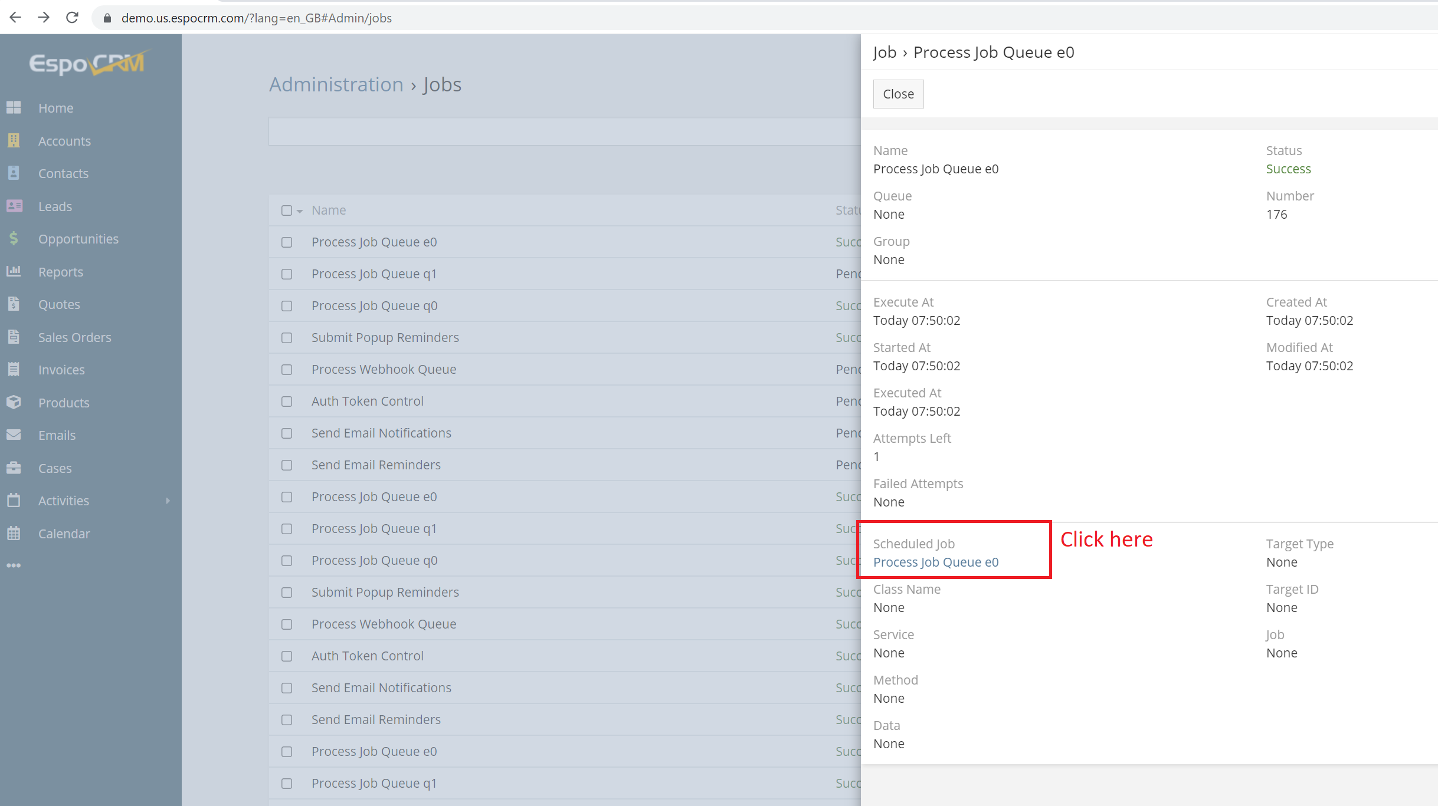Open Sales Orders in sidebar menu

click(74, 337)
